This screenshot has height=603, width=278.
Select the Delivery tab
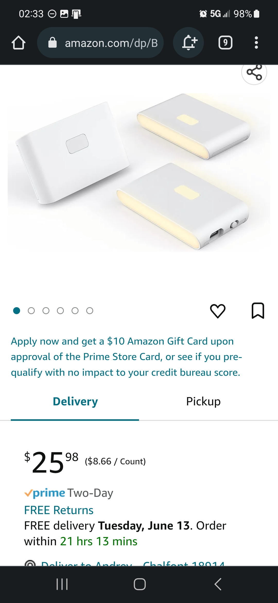coord(75,401)
